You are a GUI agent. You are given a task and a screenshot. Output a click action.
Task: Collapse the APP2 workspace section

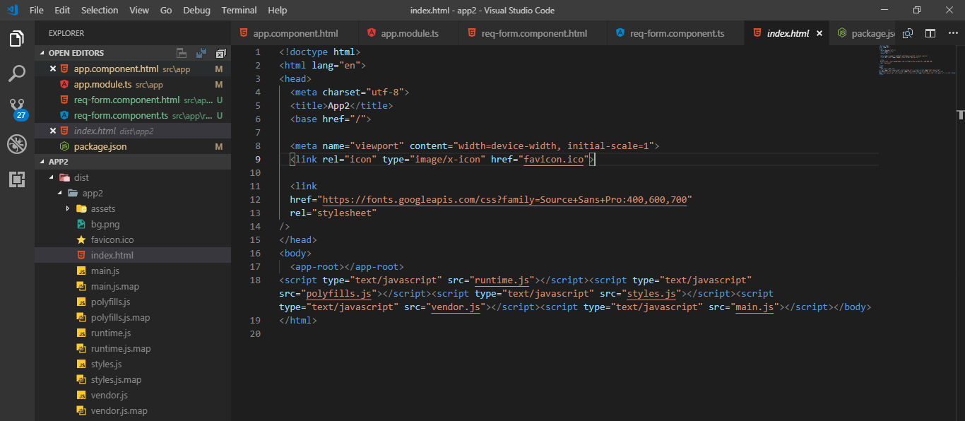tap(42, 162)
